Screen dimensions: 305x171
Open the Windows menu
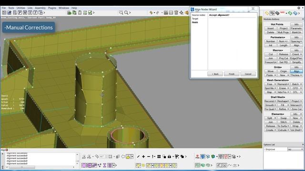pyautogui.click(x=64, y=8)
